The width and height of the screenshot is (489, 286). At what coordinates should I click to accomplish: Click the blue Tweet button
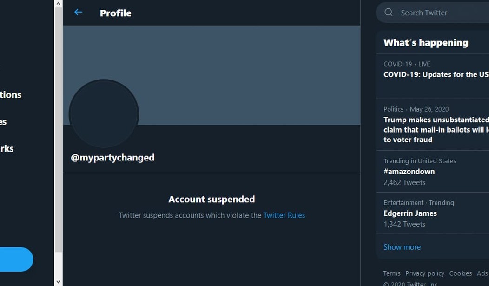click(16, 259)
